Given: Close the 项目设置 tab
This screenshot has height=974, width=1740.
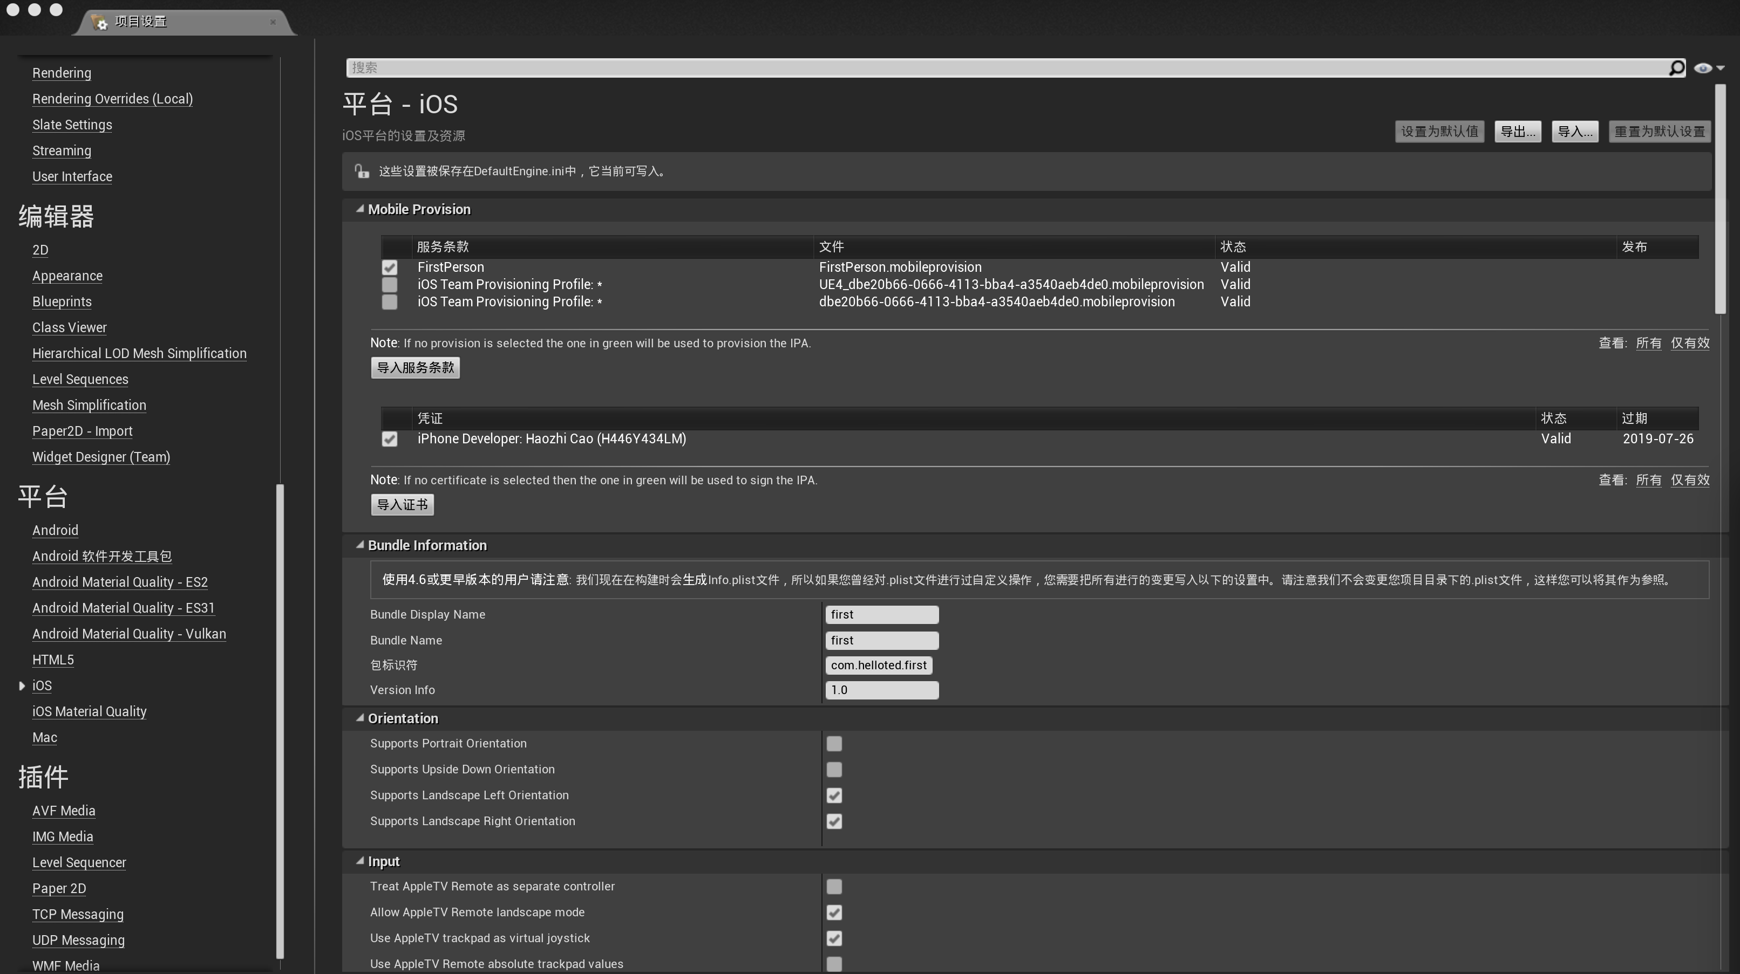Looking at the screenshot, I should [x=273, y=22].
